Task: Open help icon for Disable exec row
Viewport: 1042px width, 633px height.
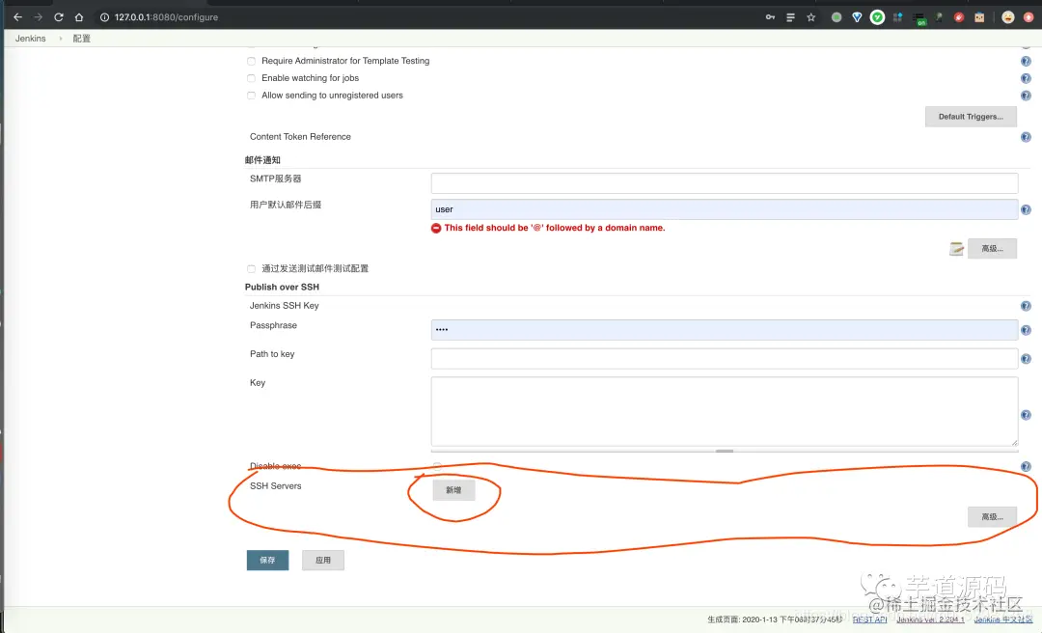Action: point(1026,467)
